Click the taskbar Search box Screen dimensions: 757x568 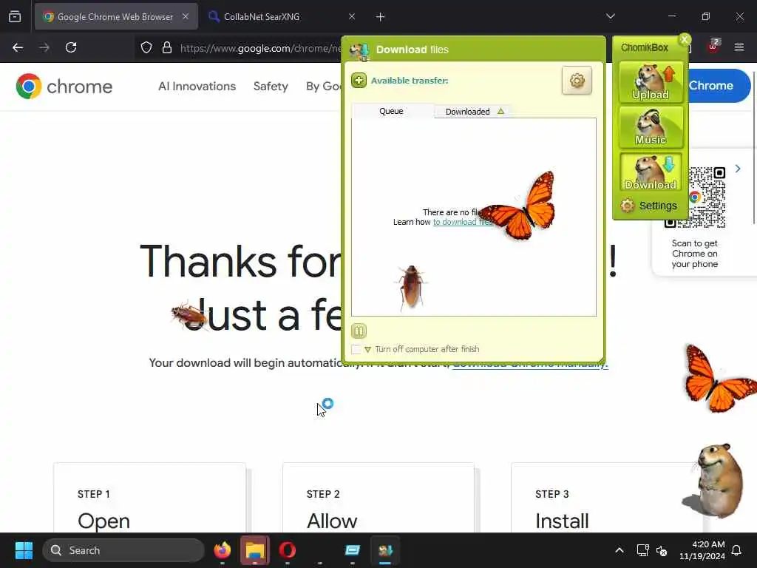click(123, 550)
